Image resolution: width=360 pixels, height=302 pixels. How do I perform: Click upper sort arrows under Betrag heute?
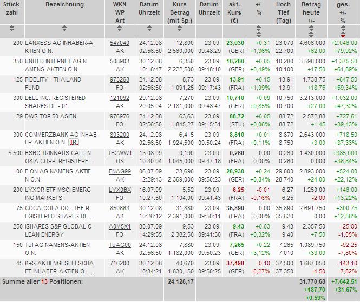click(311, 28)
